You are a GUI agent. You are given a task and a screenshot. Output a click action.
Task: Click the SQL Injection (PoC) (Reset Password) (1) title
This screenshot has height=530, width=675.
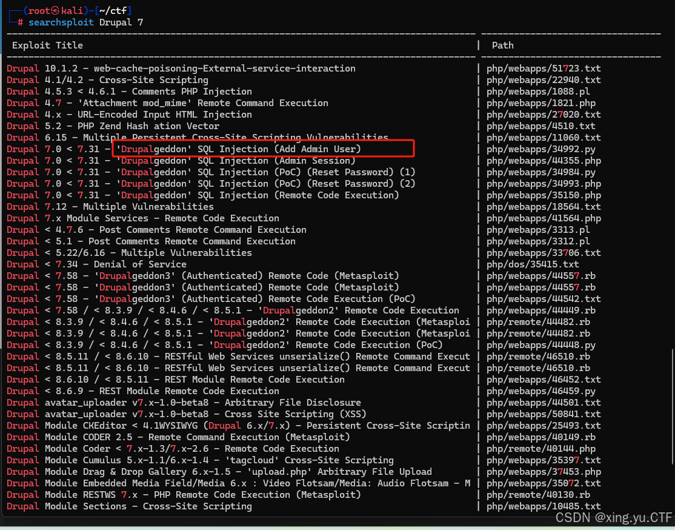(211, 172)
